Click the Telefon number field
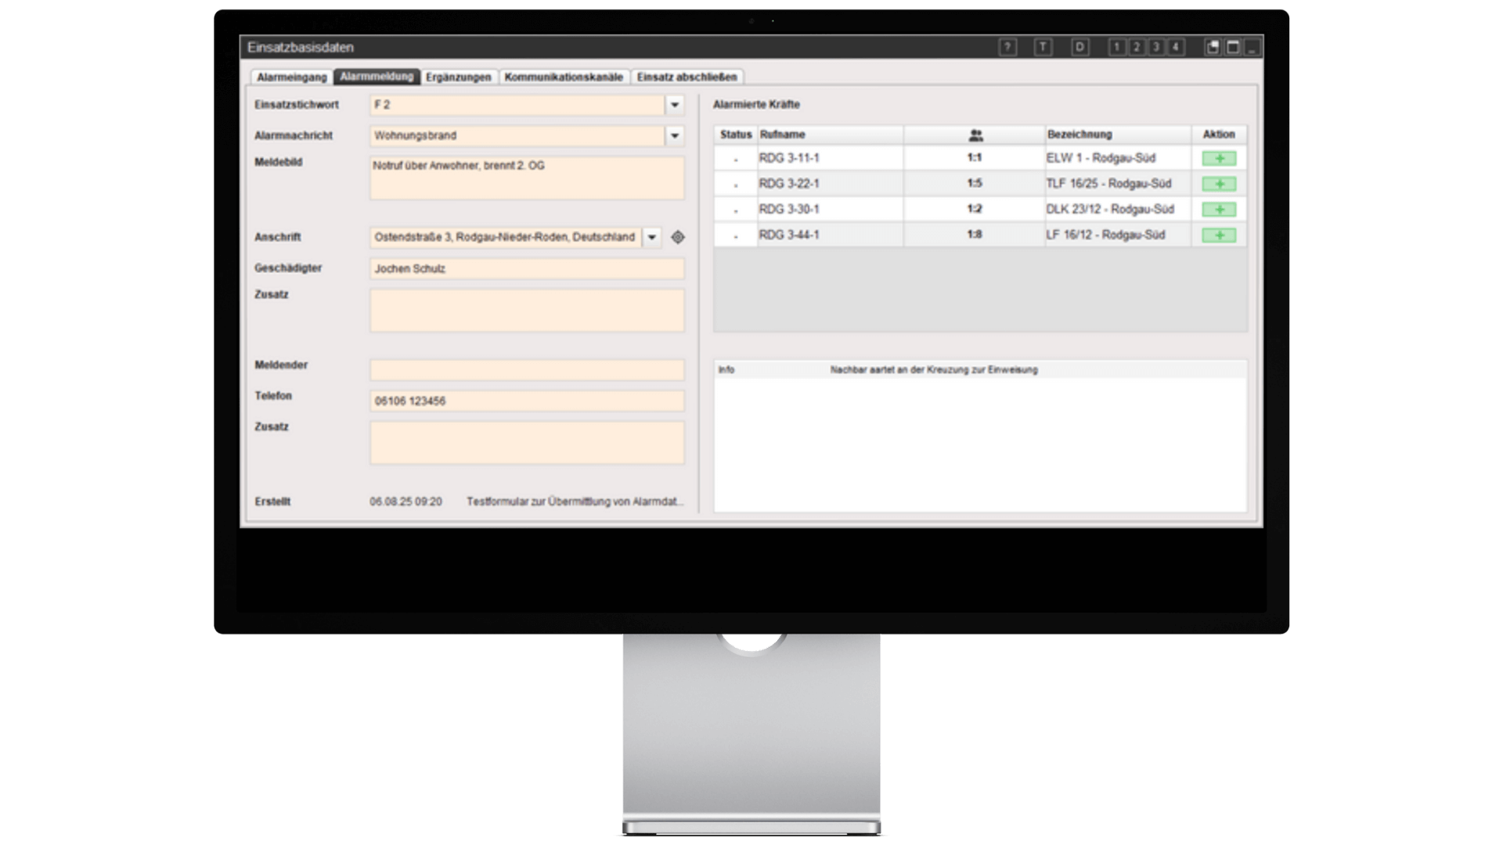 pos(527,401)
